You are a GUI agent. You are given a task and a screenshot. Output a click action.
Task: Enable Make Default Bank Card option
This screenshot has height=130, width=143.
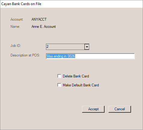point(59,85)
